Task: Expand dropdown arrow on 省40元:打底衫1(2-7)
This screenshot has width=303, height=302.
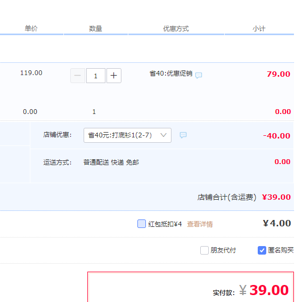Action: coord(163,135)
